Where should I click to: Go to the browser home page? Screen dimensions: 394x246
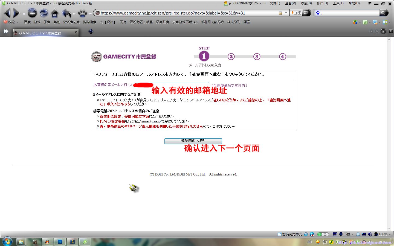tap(55, 13)
